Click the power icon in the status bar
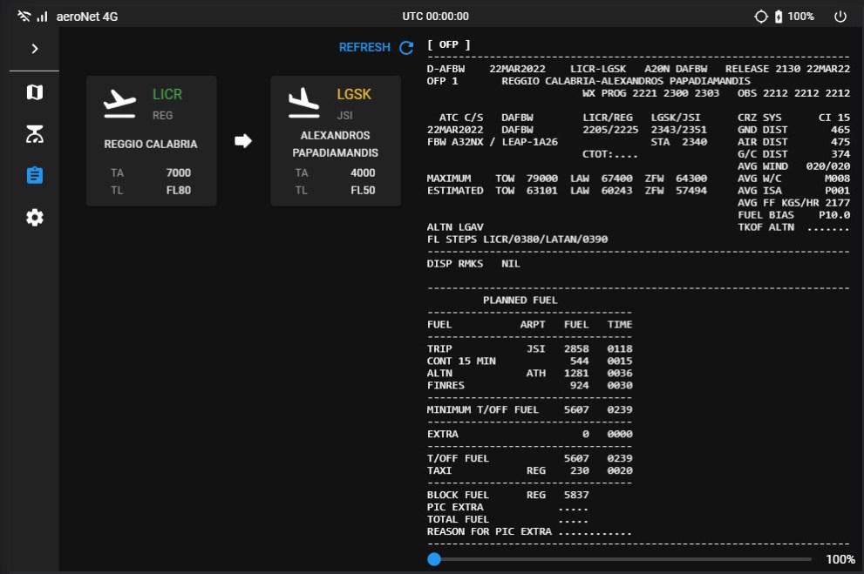The image size is (864, 574). pyautogui.click(x=840, y=17)
